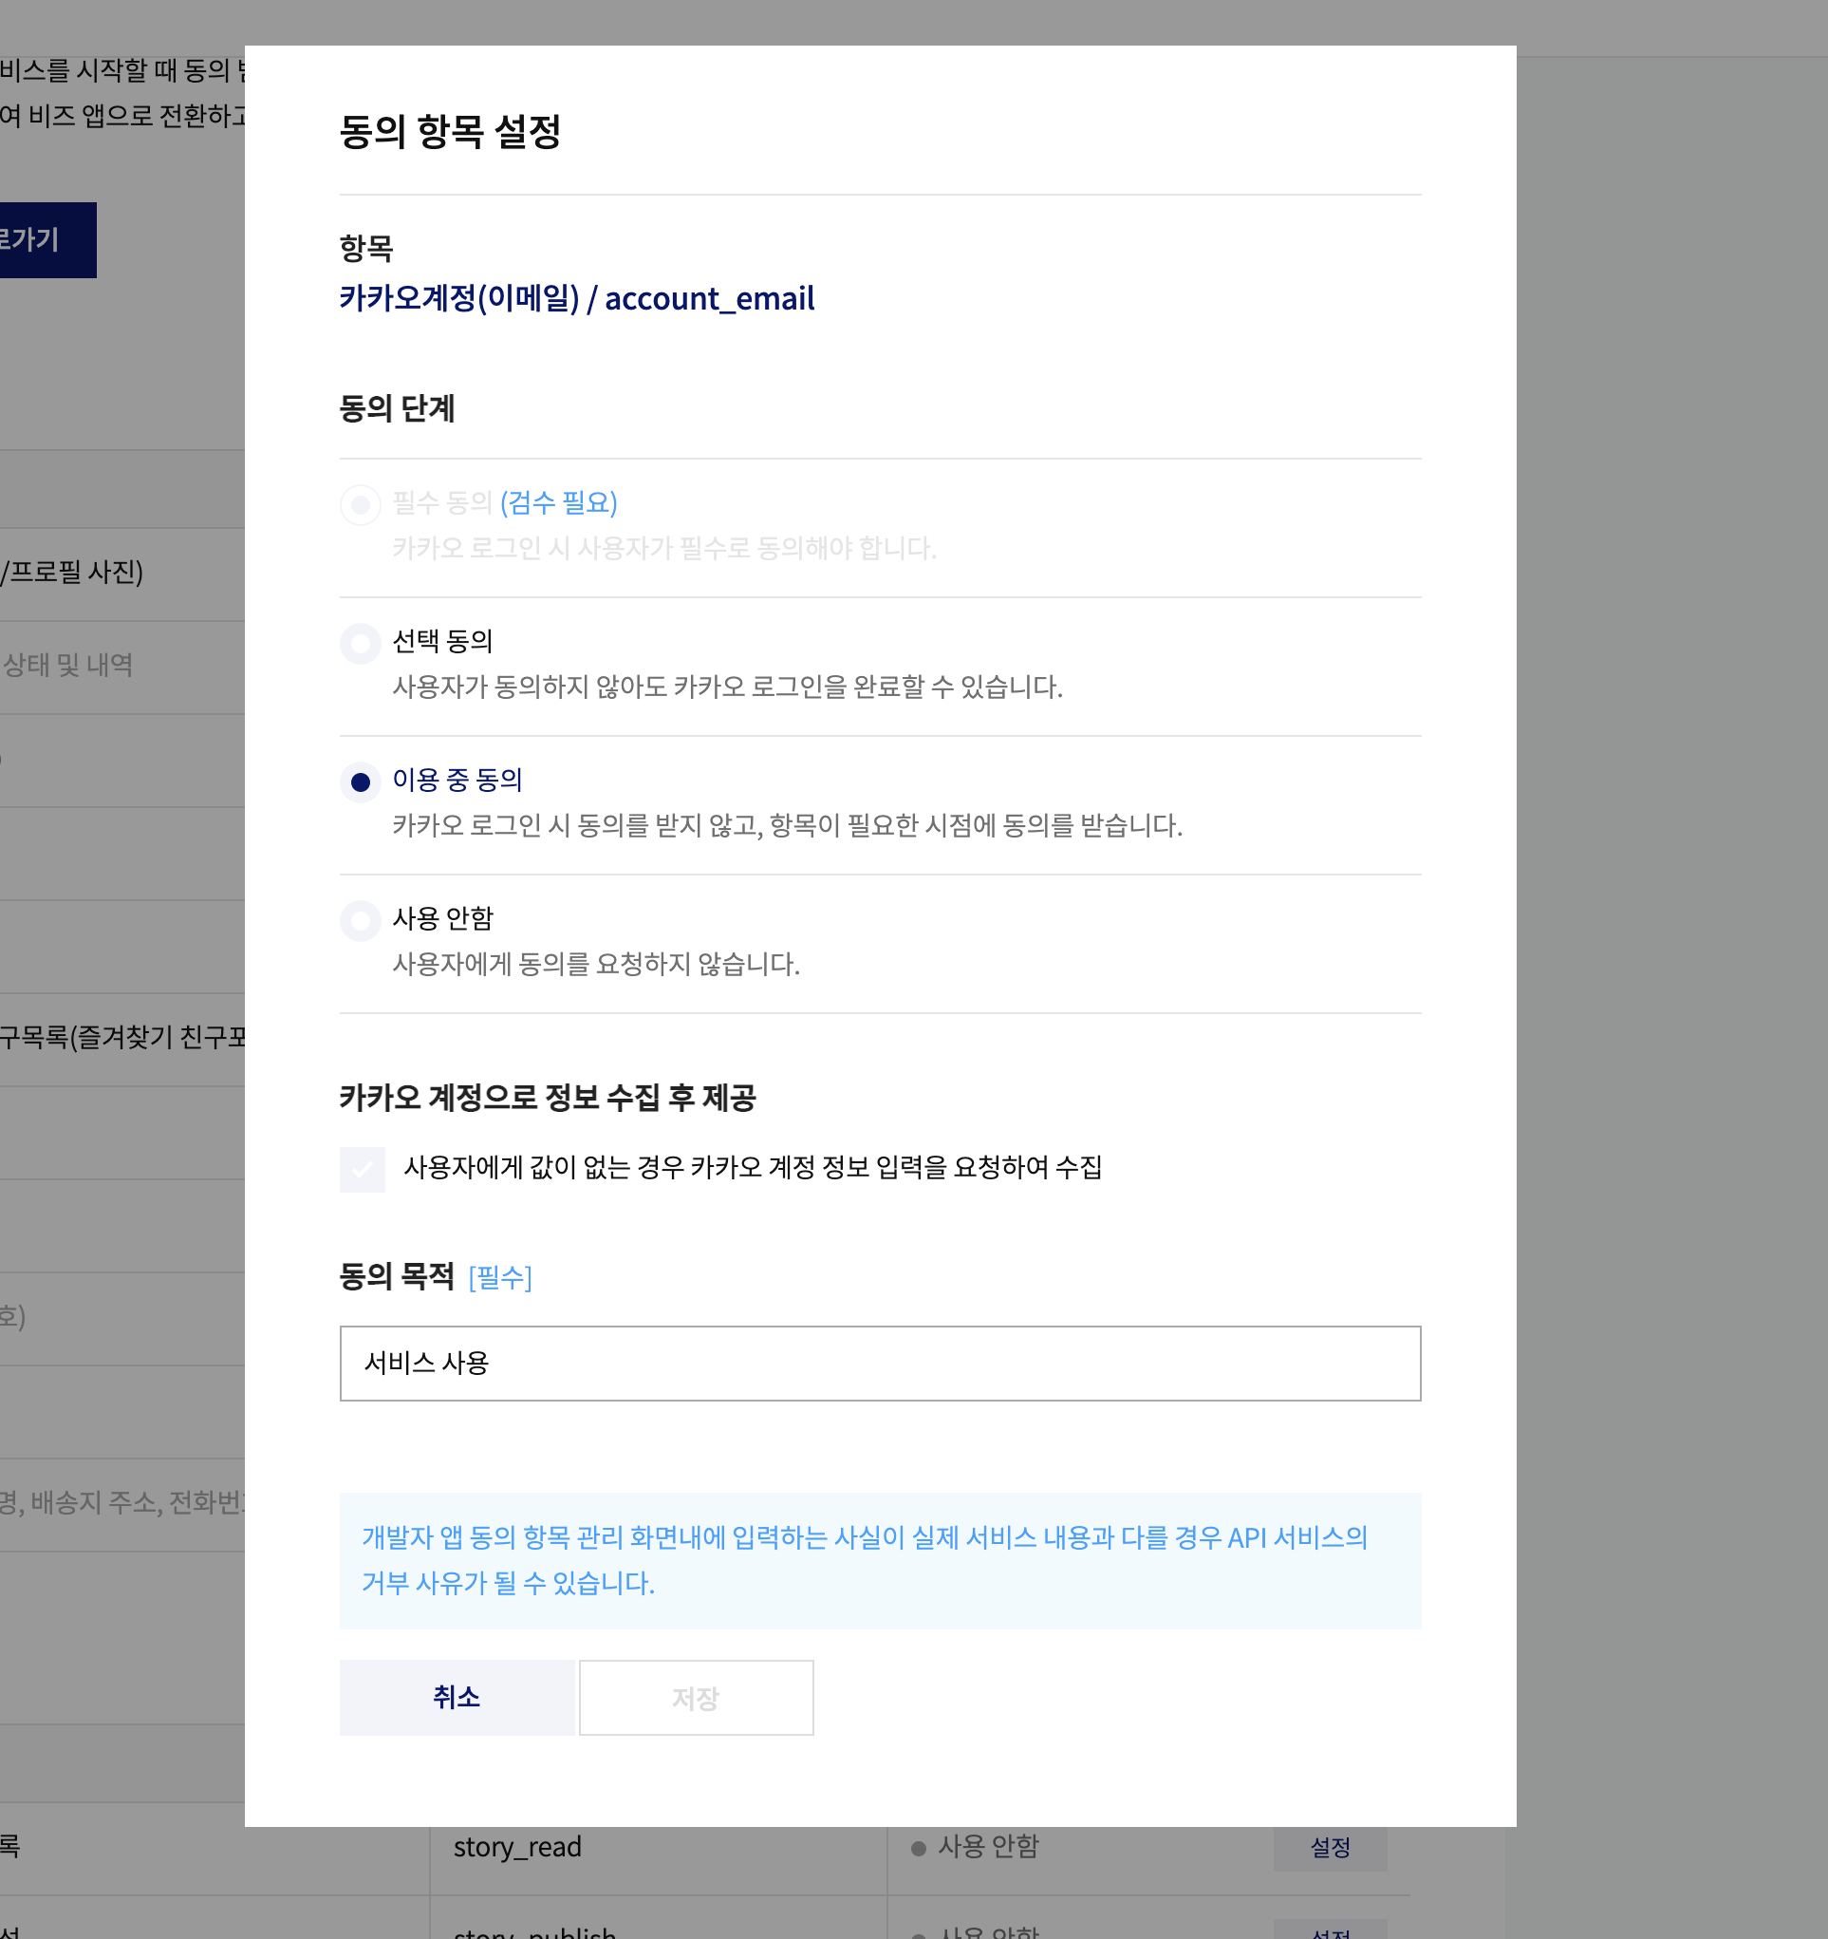Screen dimensions: 1828x1939
Task: Click the 선택 동의 label text
Action: point(442,642)
